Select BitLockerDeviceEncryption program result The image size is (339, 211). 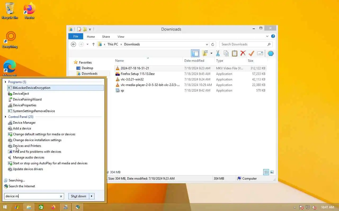pyautogui.click(x=56, y=88)
